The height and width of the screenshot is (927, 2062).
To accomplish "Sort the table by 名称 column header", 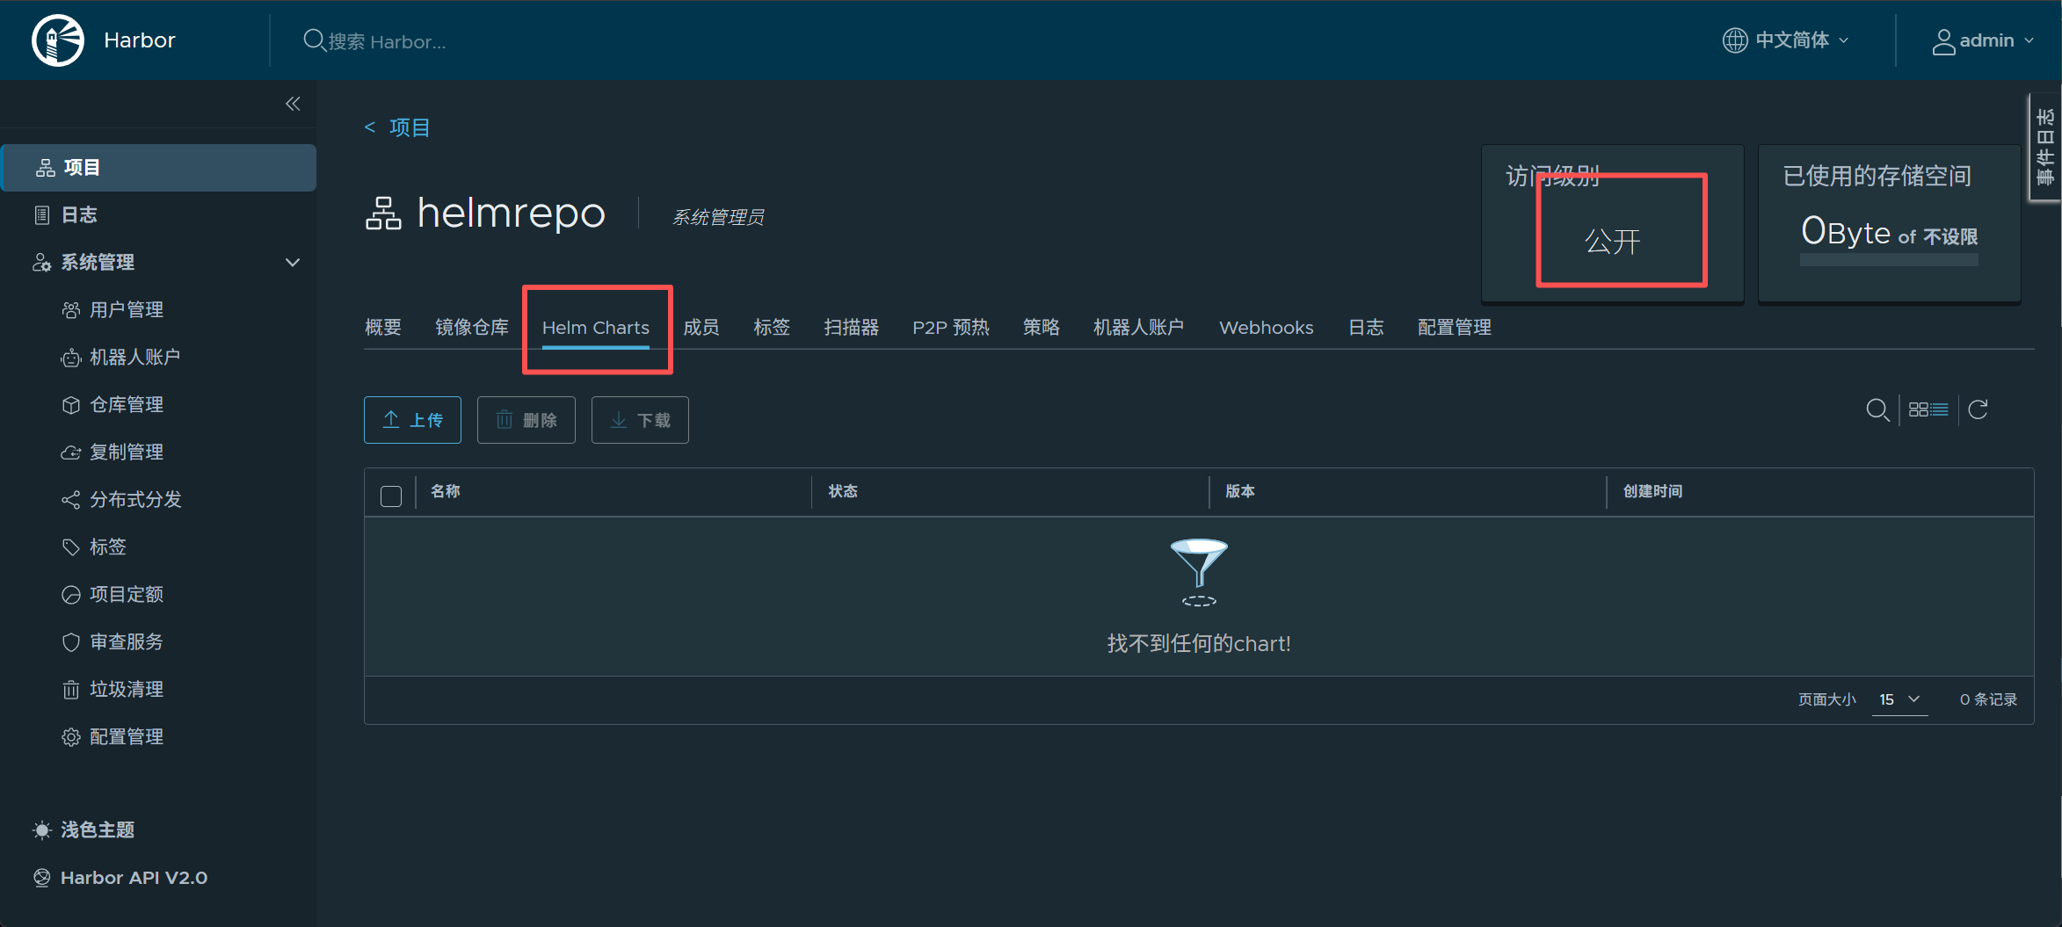I will click(x=446, y=491).
